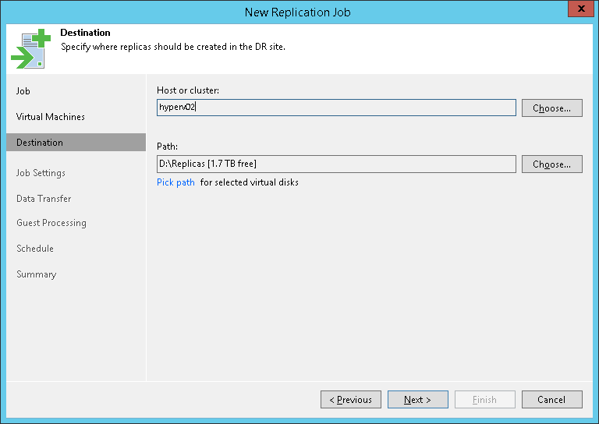Image resolution: width=599 pixels, height=424 pixels.
Task: Select the Schedule step
Action: point(35,249)
